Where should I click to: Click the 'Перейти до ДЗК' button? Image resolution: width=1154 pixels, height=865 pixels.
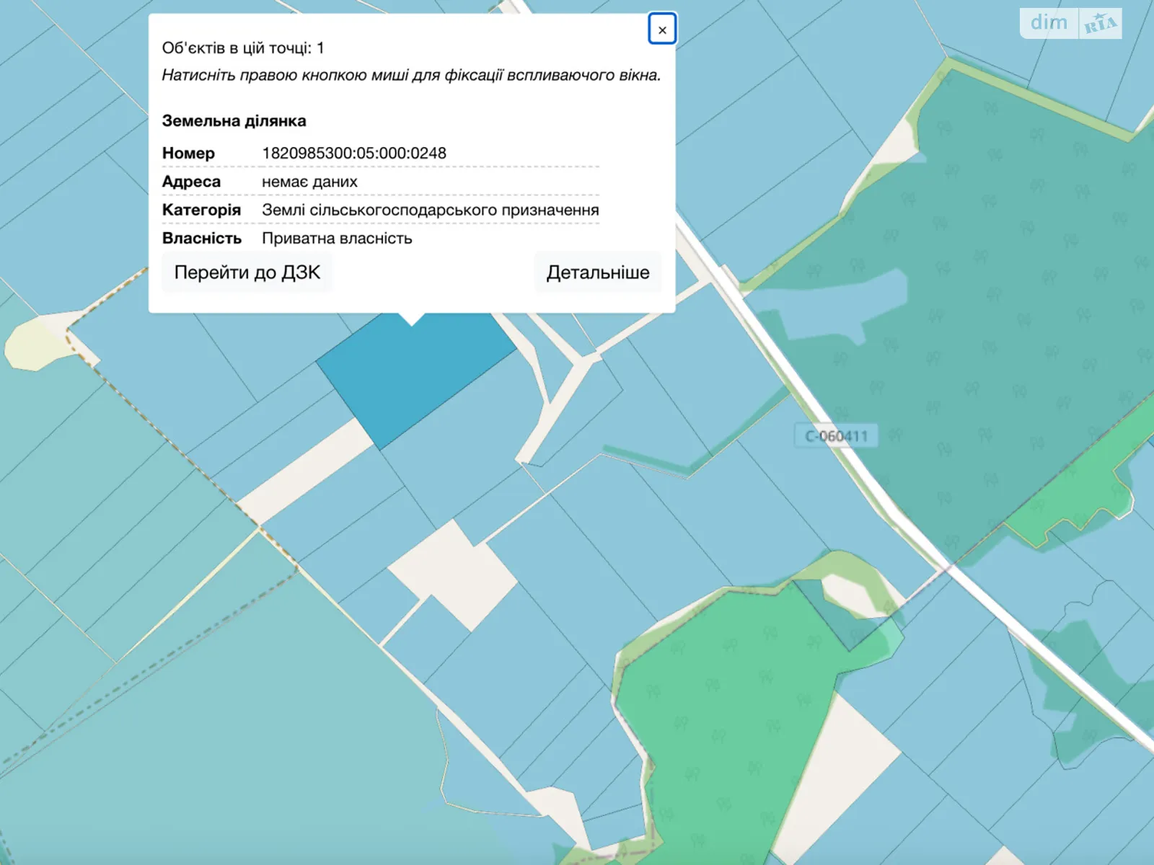tap(247, 272)
